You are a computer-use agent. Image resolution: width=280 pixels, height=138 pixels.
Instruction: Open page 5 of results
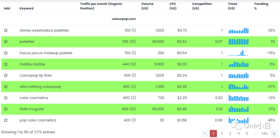point(247,134)
